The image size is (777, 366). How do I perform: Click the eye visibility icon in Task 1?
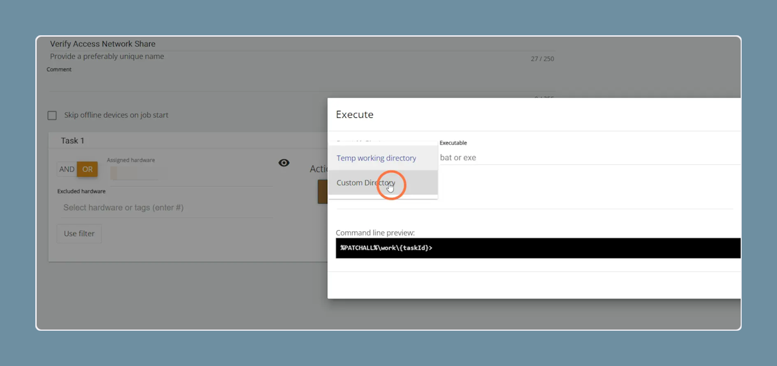(284, 163)
